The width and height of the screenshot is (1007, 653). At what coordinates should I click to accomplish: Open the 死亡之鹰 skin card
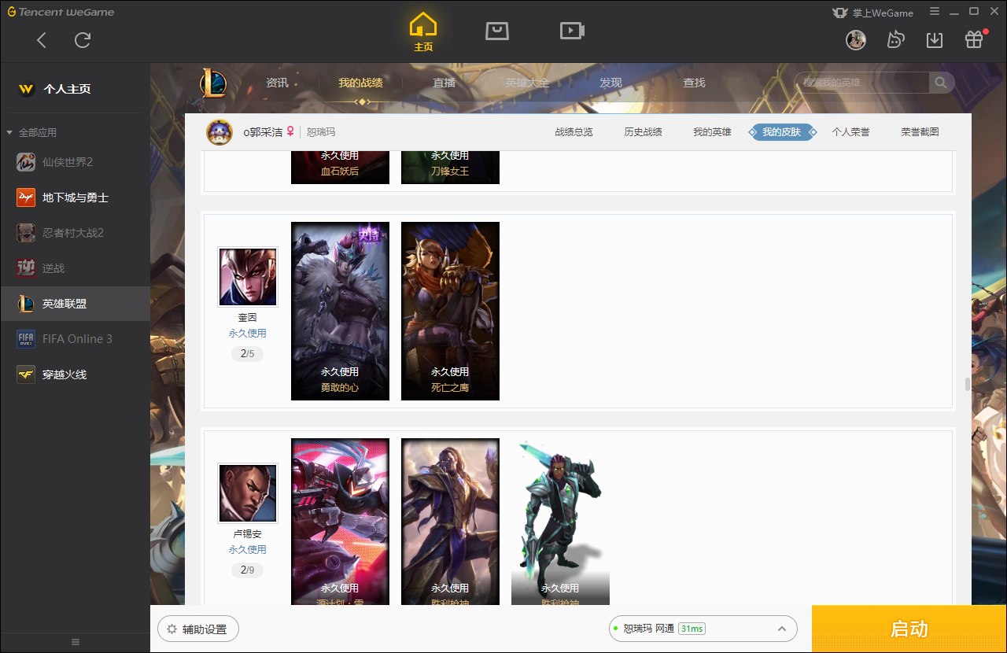[x=450, y=311]
